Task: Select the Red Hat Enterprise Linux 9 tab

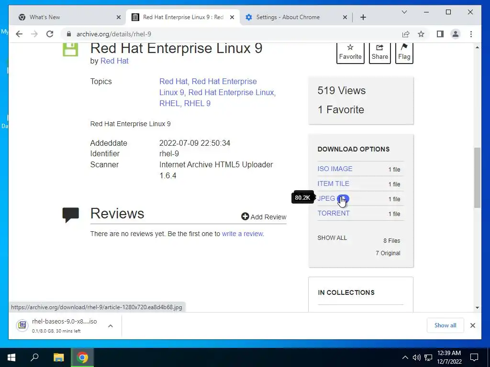Action: pyautogui.click(x=183, y=17)
